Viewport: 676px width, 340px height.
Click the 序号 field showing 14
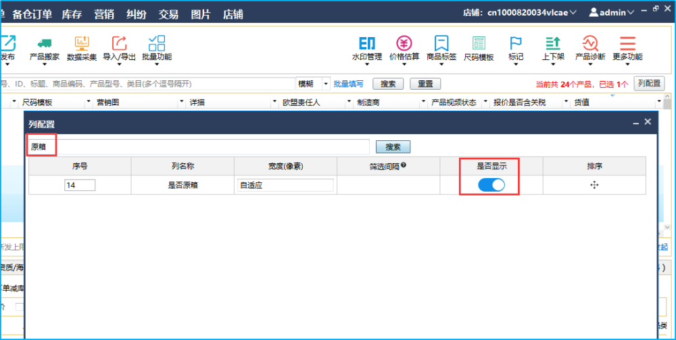tap(80, 185)
